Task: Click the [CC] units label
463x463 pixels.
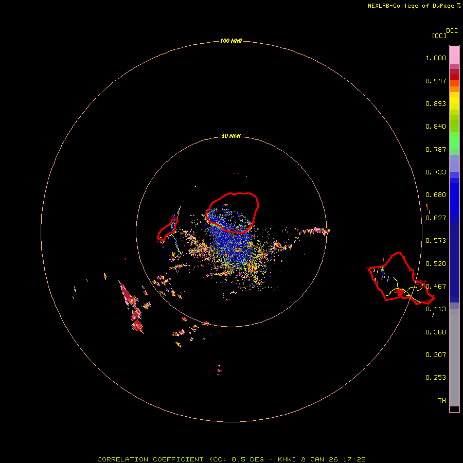Action: [439, 35]
